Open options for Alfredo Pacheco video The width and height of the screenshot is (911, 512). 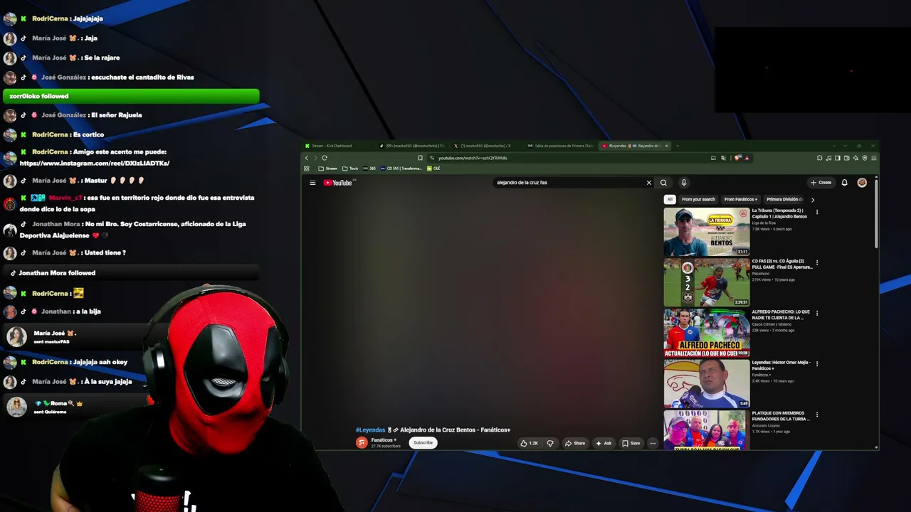[x=817, y=313]
